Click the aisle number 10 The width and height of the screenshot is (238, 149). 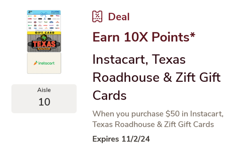pyautogui.click(x=44, y=102)
